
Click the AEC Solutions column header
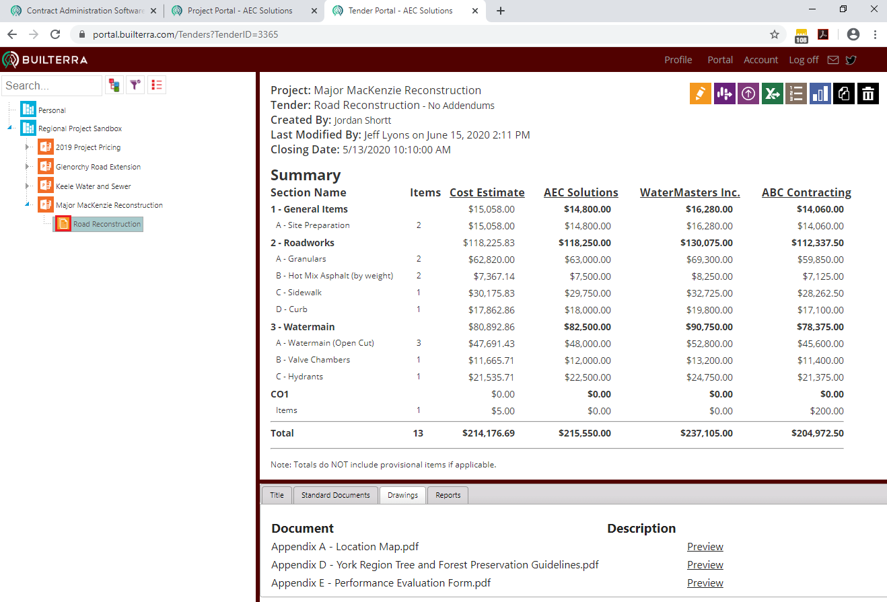[581, 192]
